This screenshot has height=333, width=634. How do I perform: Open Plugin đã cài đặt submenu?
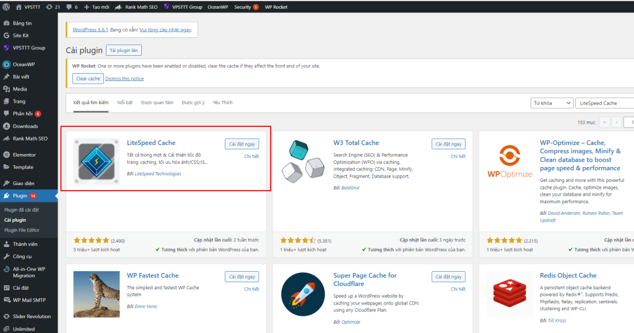[x=22, y=210]
